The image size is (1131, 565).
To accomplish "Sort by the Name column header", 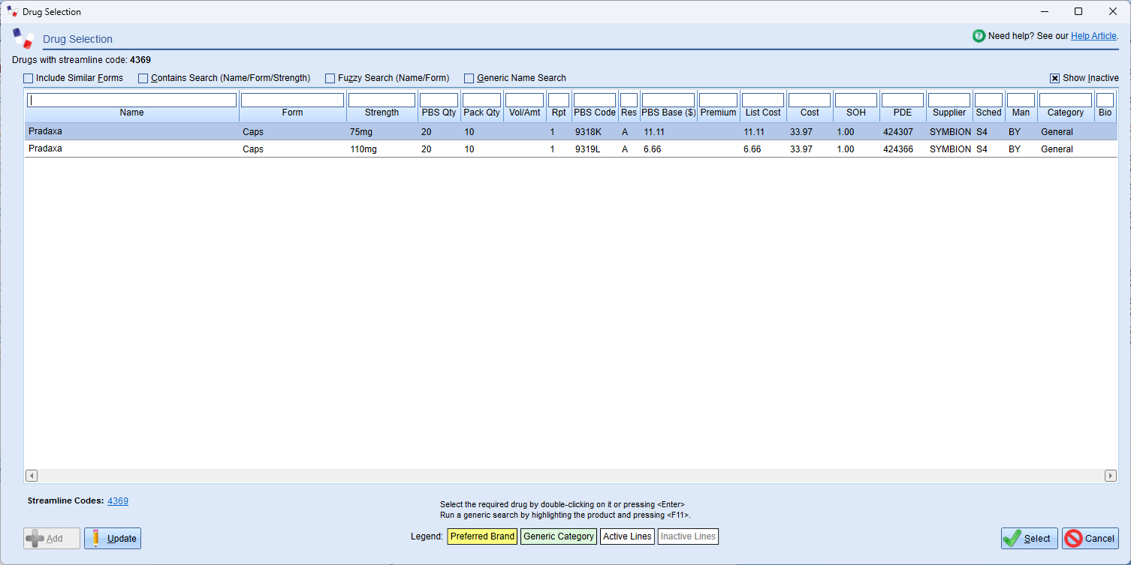I will click(x=131, y=113).
